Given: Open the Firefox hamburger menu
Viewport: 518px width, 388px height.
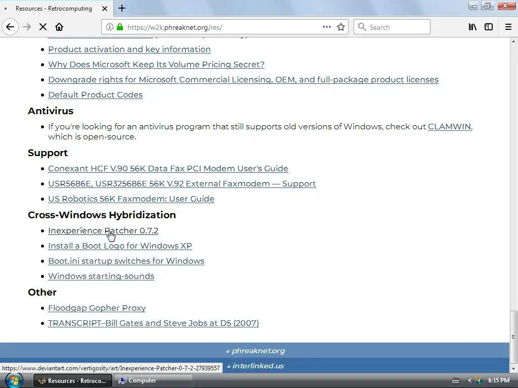Looking at the screenshot, I should click(508, 27).
